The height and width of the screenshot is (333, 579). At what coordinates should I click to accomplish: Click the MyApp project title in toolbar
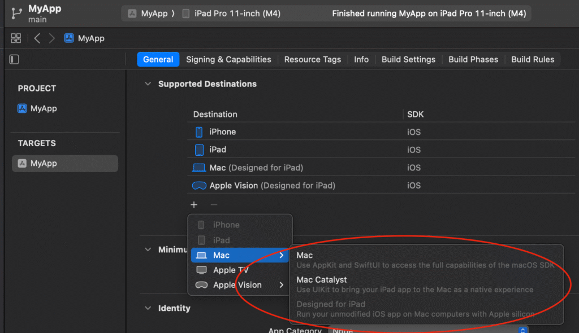pyautogui.click(x=45, y=8)
